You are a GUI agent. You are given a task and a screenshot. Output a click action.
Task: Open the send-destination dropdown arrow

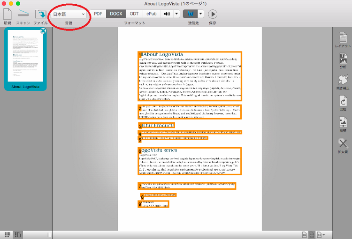tap(200, 14)
